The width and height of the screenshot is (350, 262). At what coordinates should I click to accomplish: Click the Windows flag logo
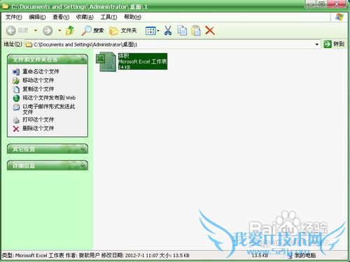339,17
